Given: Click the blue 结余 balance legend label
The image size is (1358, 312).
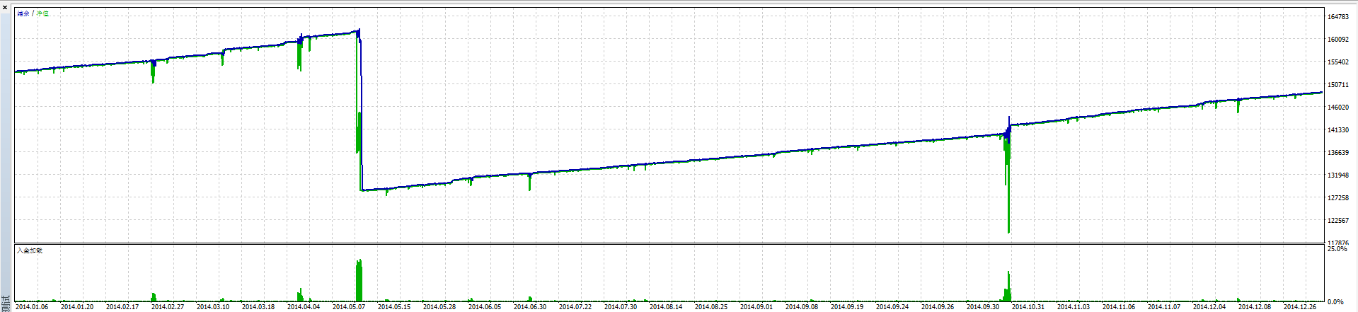Looking at the screenshot, I should (x=23, y=14).
